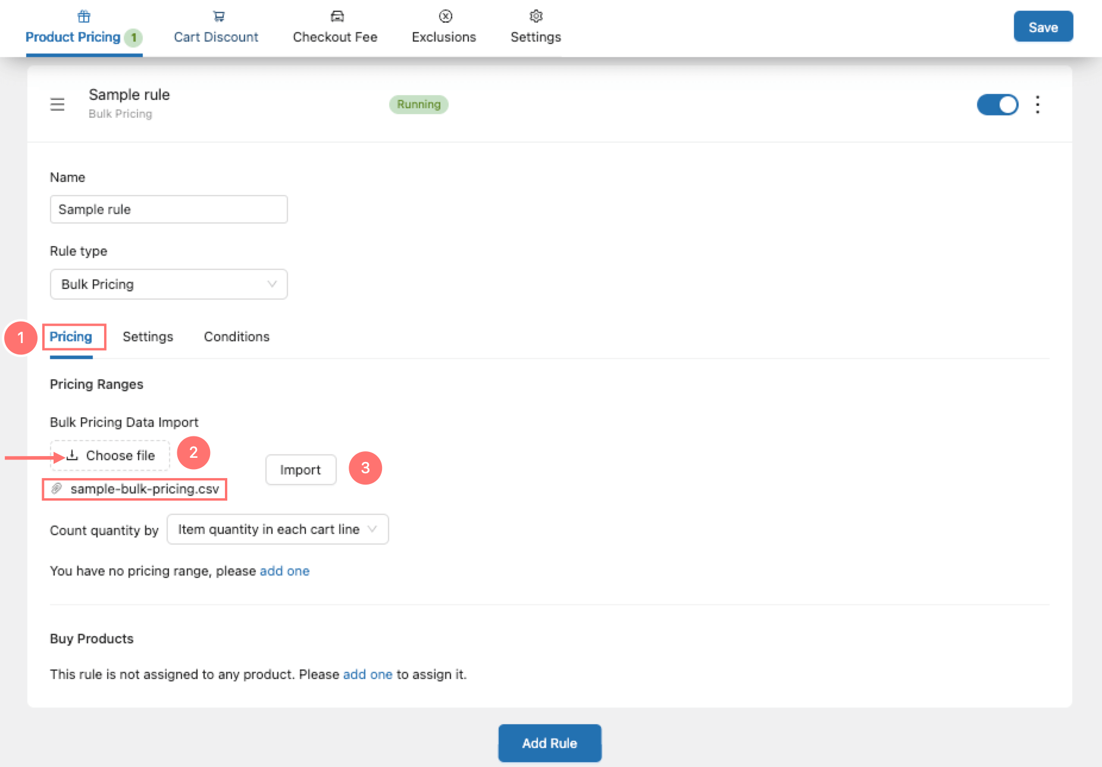The height and width of the screenshot is (767, 1102).
Task: Click the gift icon above Product Pricing
Action: pos(84,16)
